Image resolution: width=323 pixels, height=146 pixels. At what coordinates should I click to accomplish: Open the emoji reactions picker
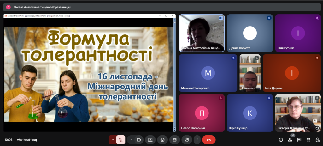coord(162,140)
